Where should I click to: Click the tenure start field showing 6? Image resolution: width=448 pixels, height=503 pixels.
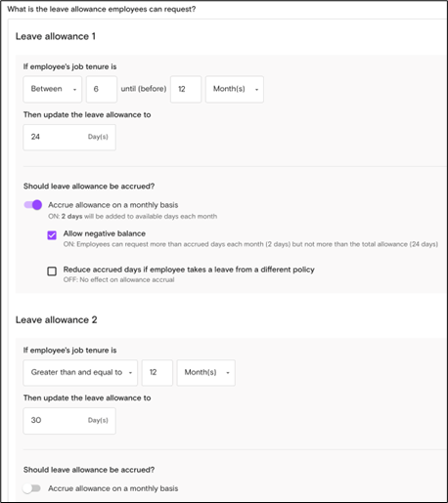[102, 89]
